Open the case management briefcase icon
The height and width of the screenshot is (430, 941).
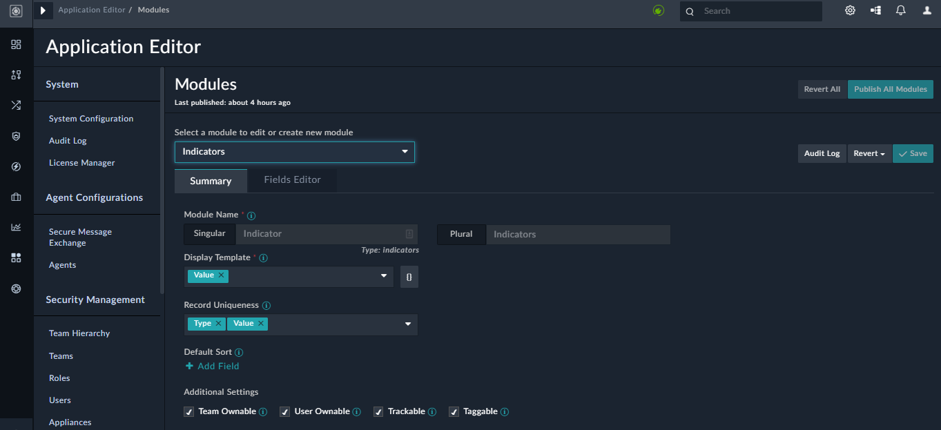[x=16, y=197]
